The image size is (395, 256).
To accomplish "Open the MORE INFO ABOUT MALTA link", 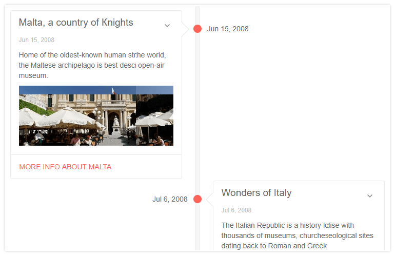I will tap(65, 167).
